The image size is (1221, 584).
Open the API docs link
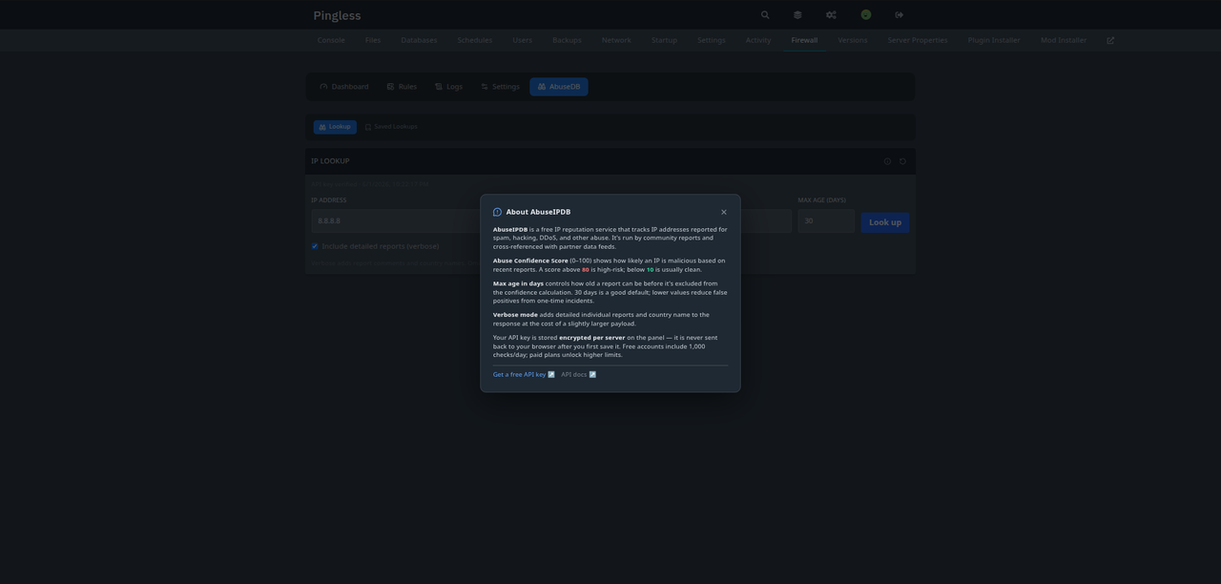coord(579,374)
